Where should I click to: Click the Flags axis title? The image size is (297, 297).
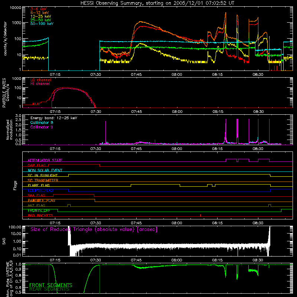click(x=15, y=185)
